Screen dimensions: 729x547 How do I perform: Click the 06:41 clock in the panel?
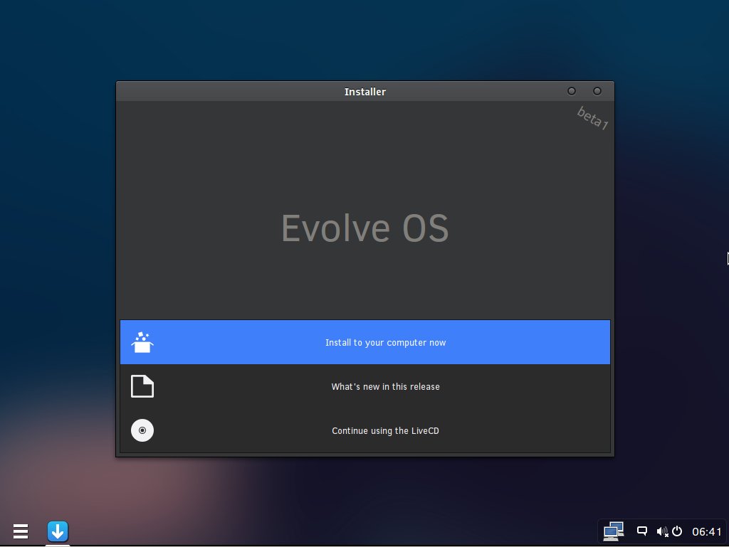coord(707,531)
